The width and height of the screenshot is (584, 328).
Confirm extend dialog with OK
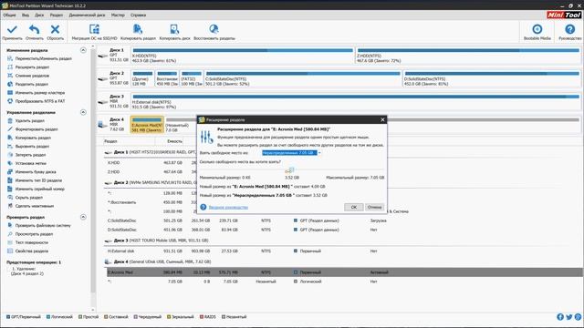point(354,207)
